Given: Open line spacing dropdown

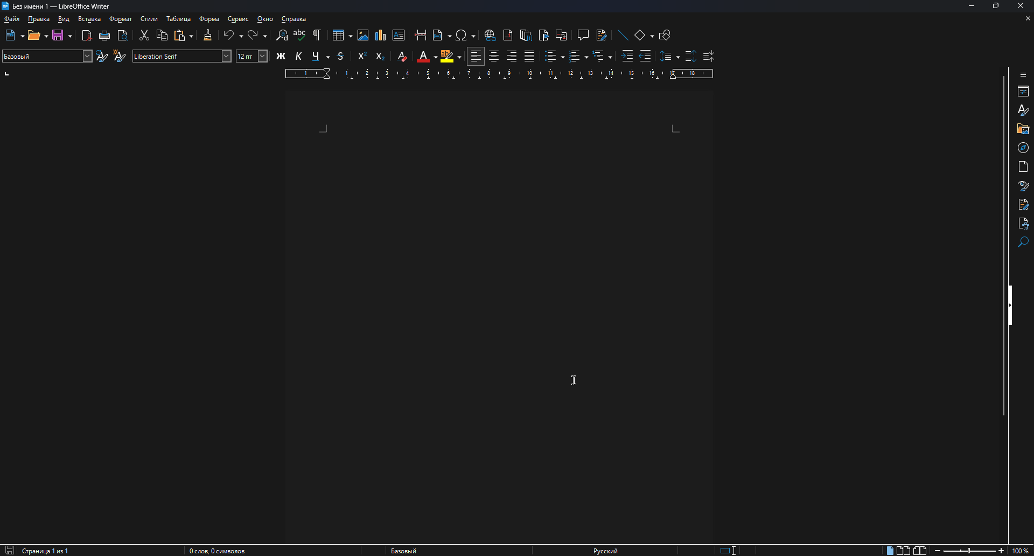Looking at the screenshot, I should point(677,57).
